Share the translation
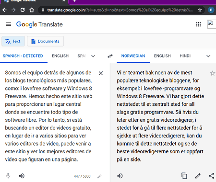The height and width of the screenshot is (182, 216). coord(212,176)
